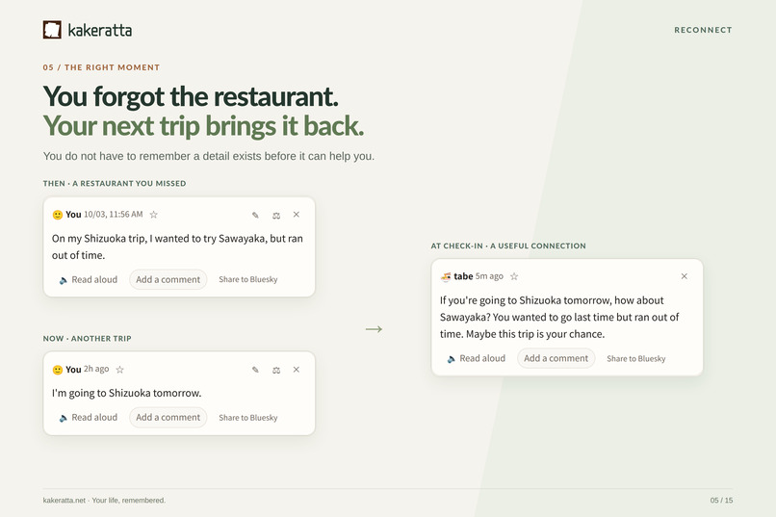Click 'THEN · A RESTAURANT YOU MISSED' label

tap(115, 183)
